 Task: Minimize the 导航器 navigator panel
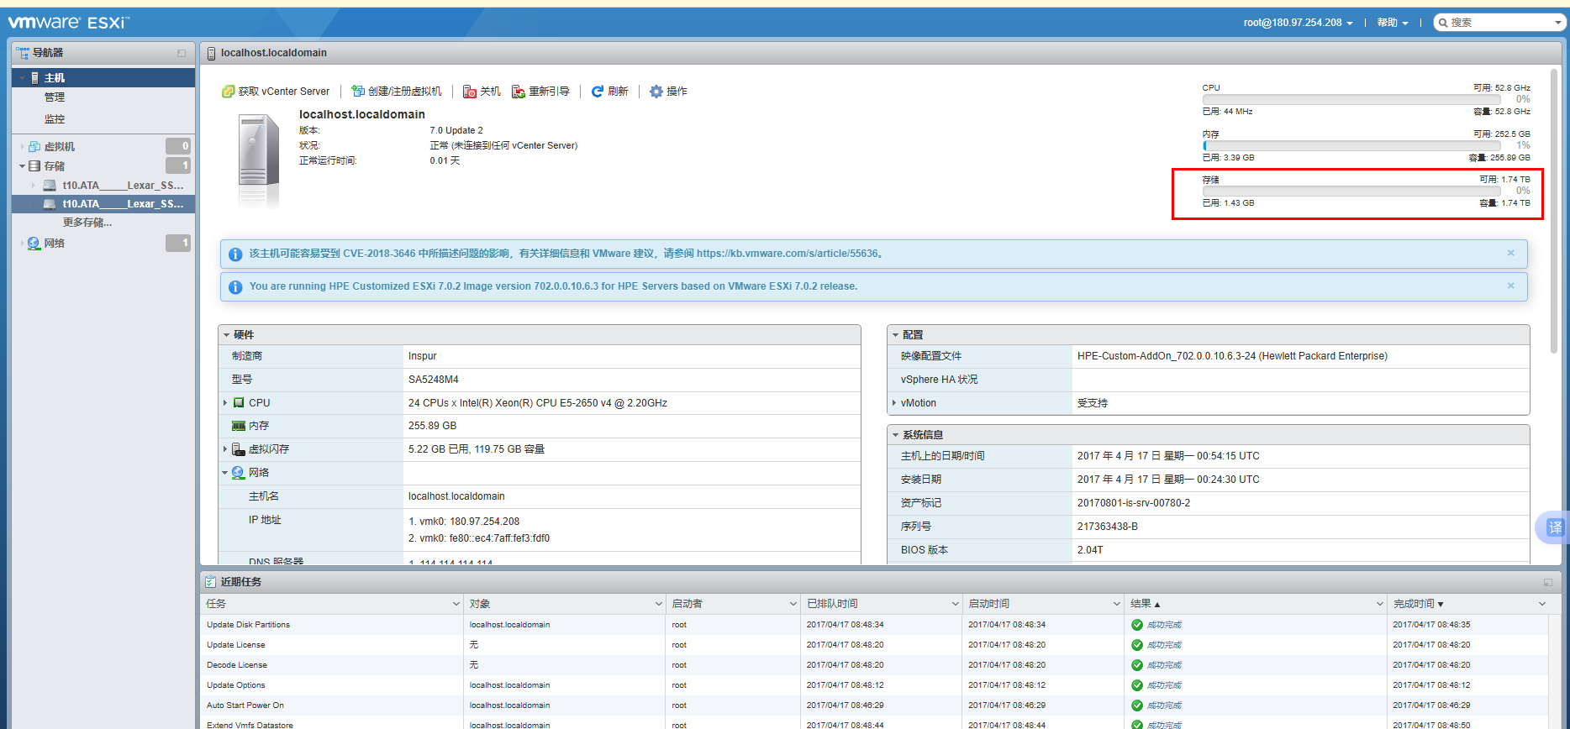tap(182, 53)
